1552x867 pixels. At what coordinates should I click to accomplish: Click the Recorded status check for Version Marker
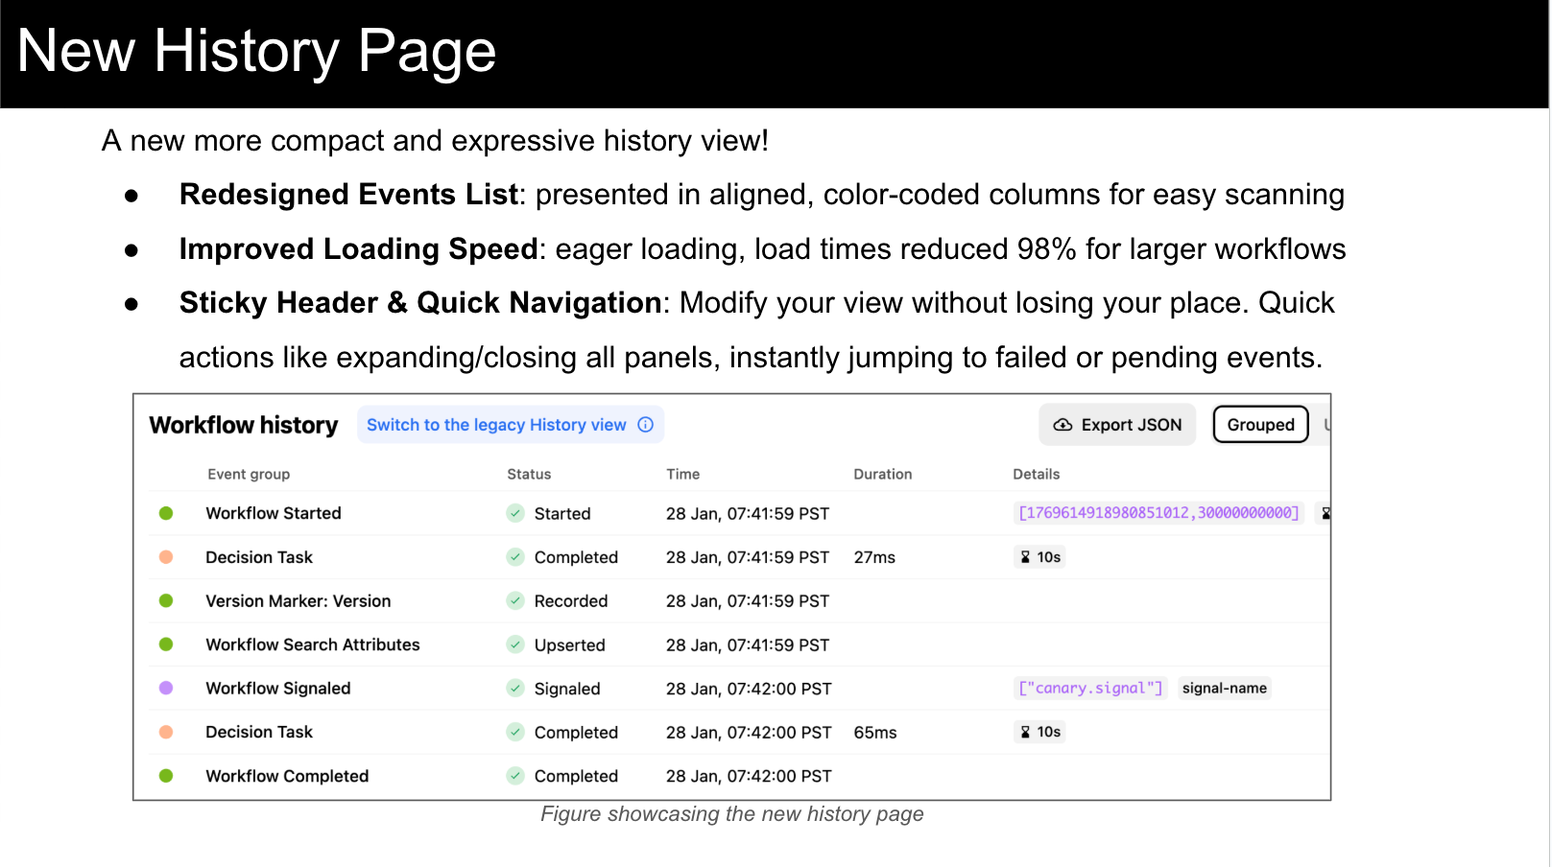tap(514, 601)
